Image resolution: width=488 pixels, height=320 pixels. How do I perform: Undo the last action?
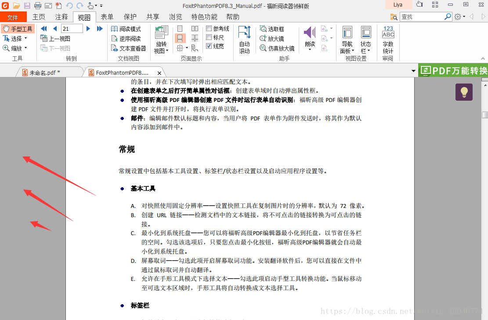[x=69, y=5]
